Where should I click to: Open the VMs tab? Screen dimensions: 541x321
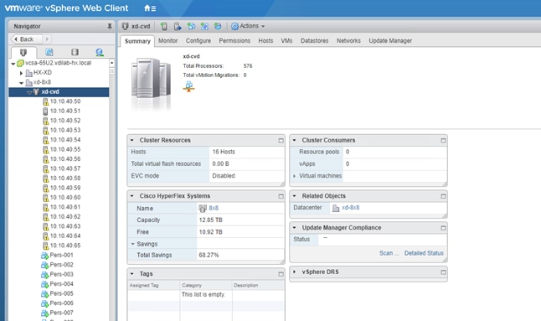286,41
